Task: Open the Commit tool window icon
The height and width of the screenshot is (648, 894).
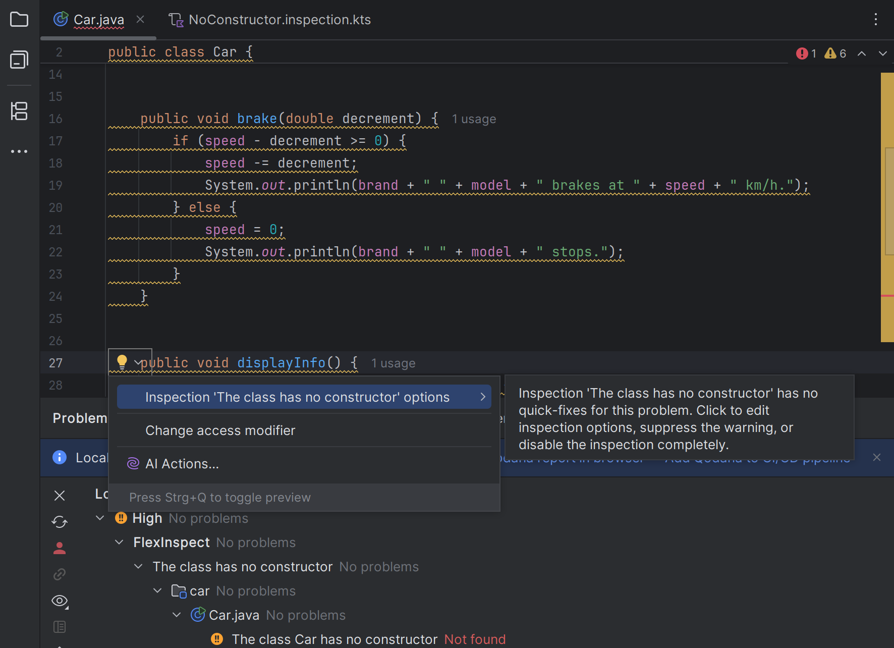Action: tap(19, 60)
